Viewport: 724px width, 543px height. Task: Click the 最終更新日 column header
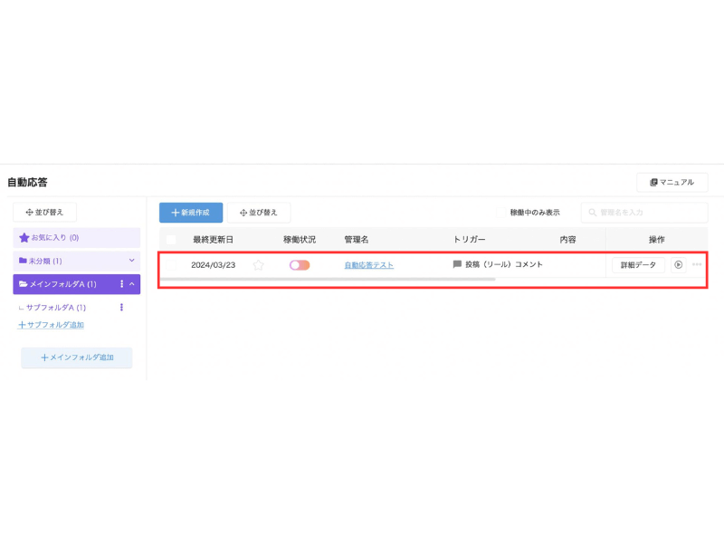point(214,240)
